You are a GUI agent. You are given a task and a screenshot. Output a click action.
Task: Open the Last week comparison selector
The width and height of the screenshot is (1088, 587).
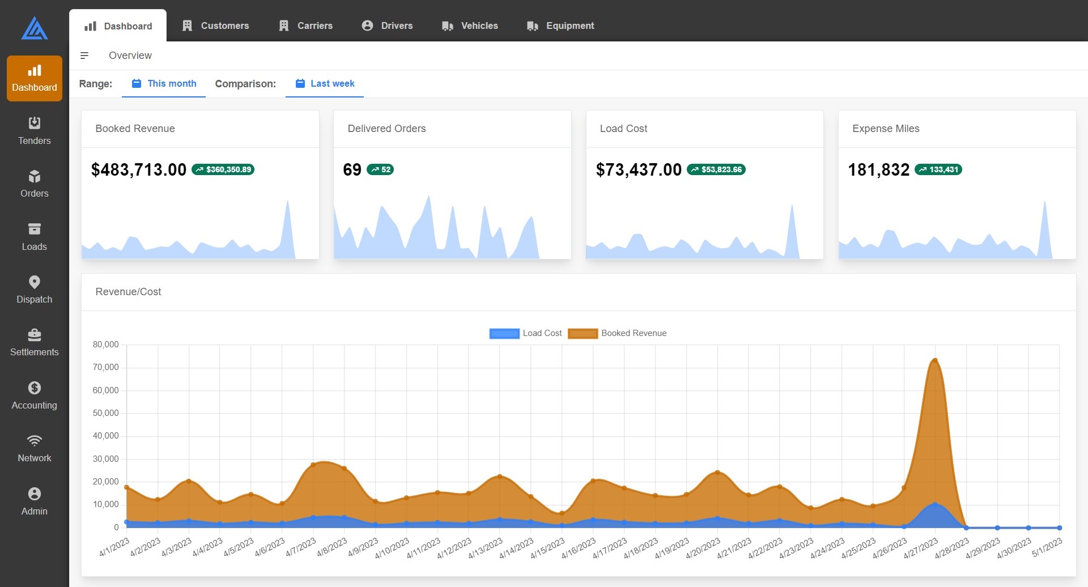click(325, 83)
